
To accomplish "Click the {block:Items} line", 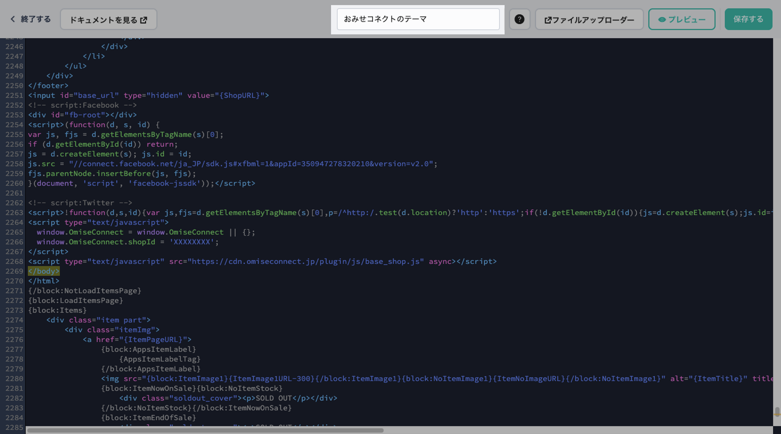I will [57, 310].
